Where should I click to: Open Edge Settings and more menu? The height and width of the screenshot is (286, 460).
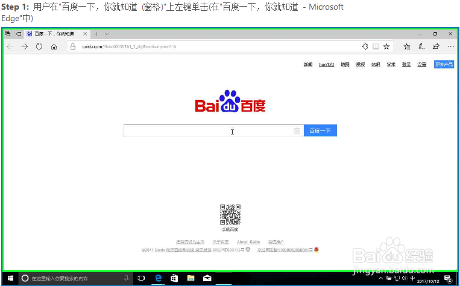tap(450, 46)
